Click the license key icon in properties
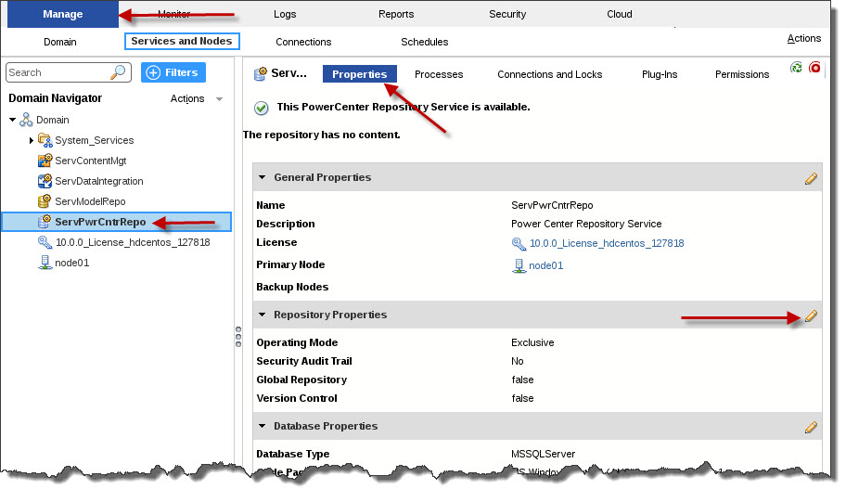The image size is (846, 502). click(x=519, y=244)
